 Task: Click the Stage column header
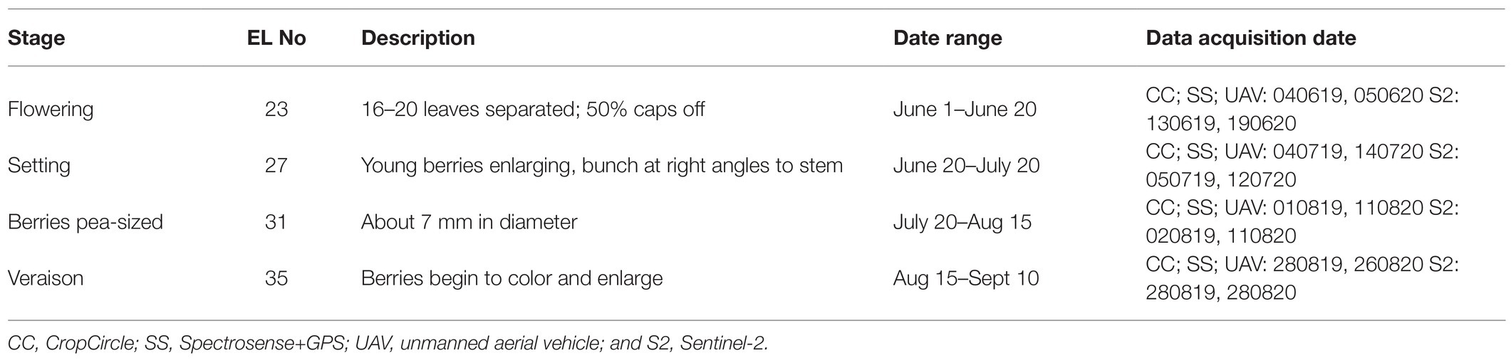36,38
